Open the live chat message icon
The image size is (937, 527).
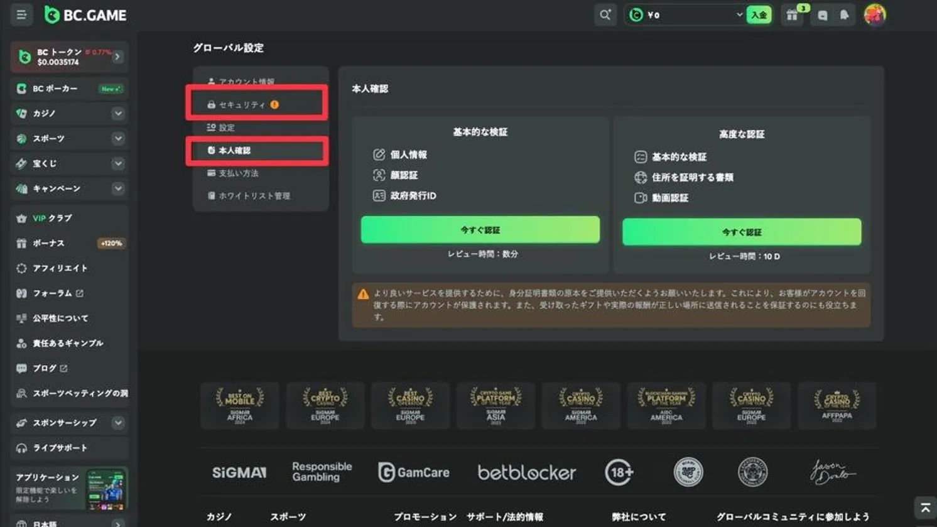[x=823, y=14]
